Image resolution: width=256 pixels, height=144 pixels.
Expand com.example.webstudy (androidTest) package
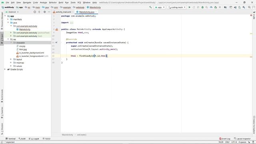pos(11,33)
